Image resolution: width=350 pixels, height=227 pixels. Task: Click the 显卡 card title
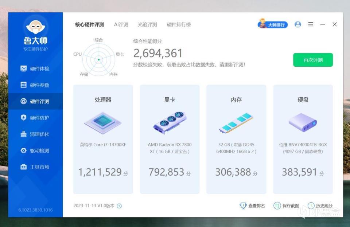(x=170, y=99)
